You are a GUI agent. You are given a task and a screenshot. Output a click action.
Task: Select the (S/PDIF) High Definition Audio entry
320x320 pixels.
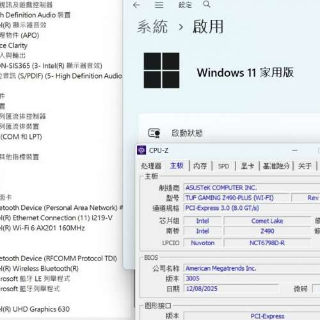[61, 76]
